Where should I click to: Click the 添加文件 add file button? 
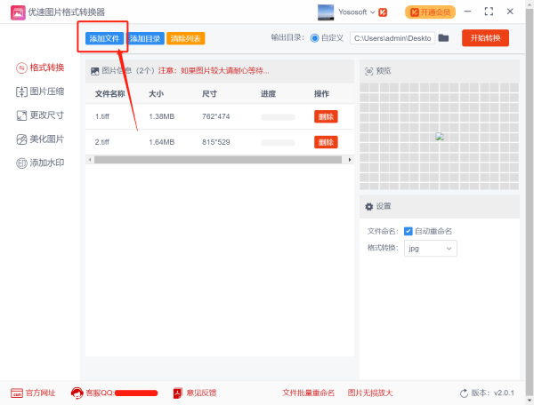coord(104,38)
